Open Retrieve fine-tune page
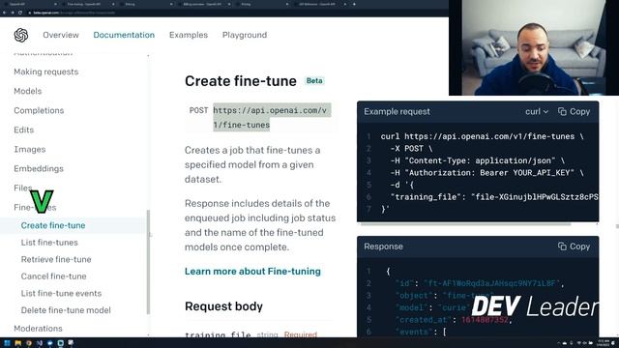Screen dimensions: 619x348 (x=56, y=259)
